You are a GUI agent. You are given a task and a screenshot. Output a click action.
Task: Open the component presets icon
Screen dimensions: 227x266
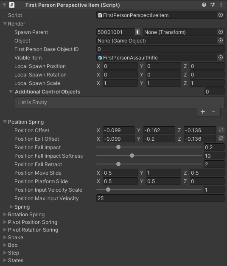coord(213,5)
